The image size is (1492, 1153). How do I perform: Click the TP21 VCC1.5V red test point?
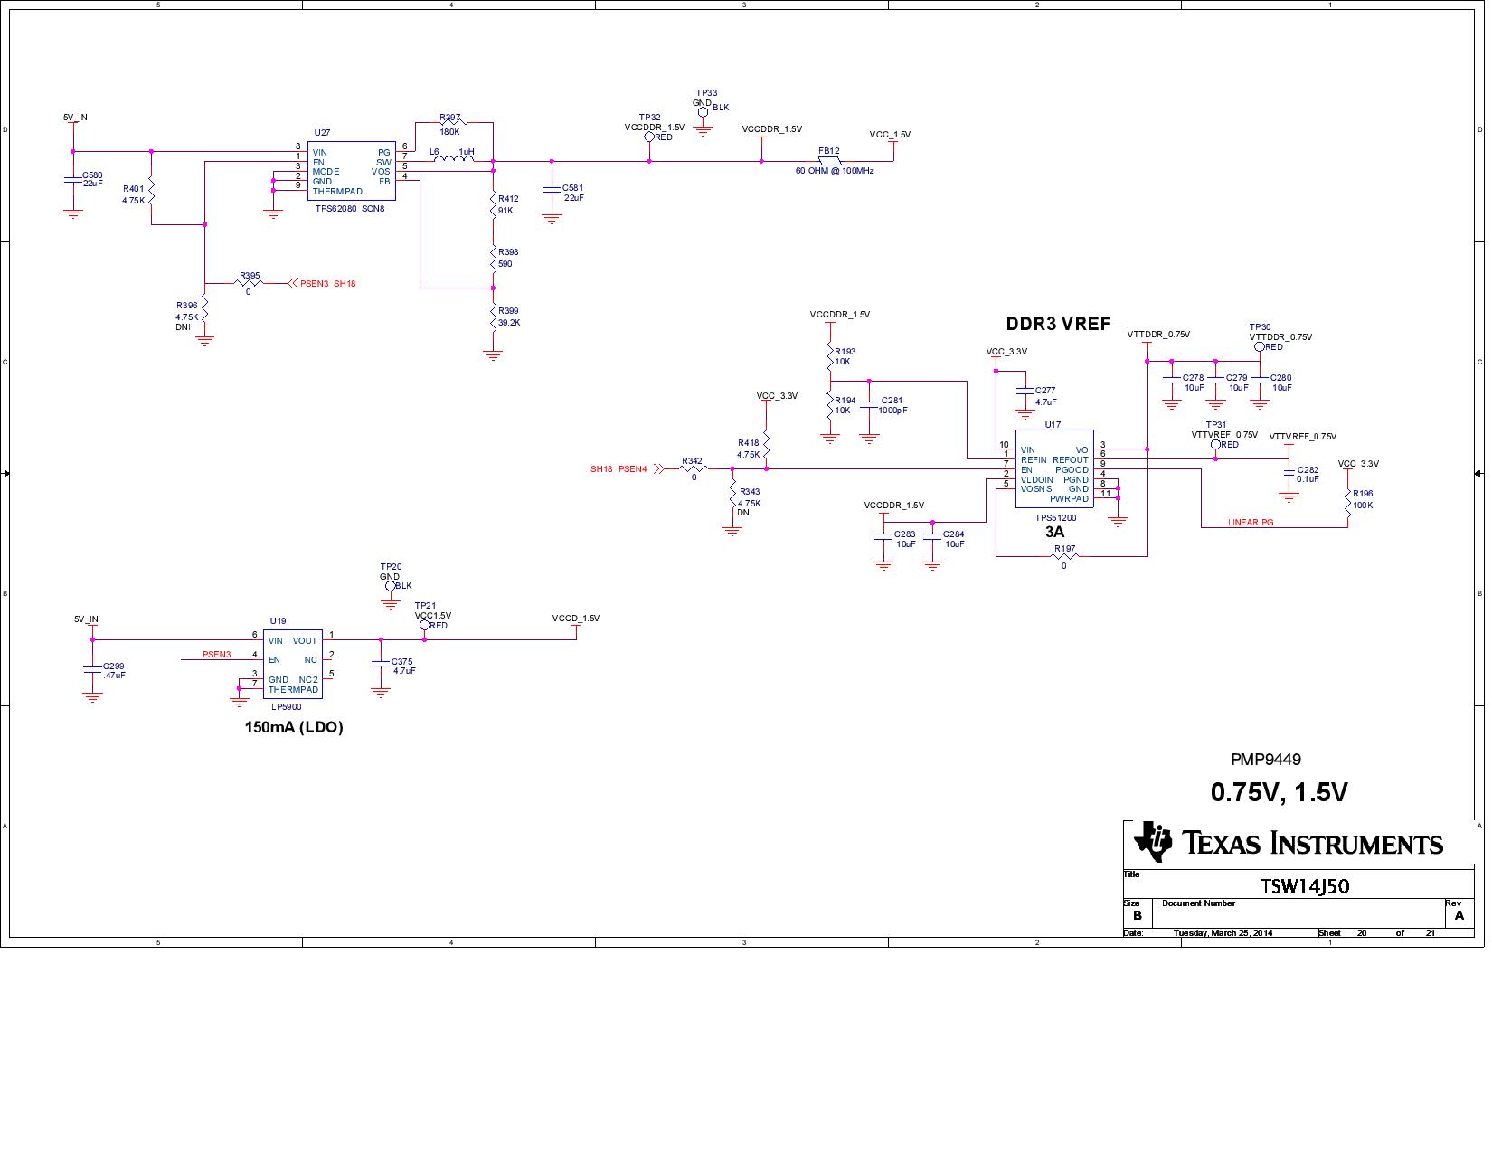426,626
